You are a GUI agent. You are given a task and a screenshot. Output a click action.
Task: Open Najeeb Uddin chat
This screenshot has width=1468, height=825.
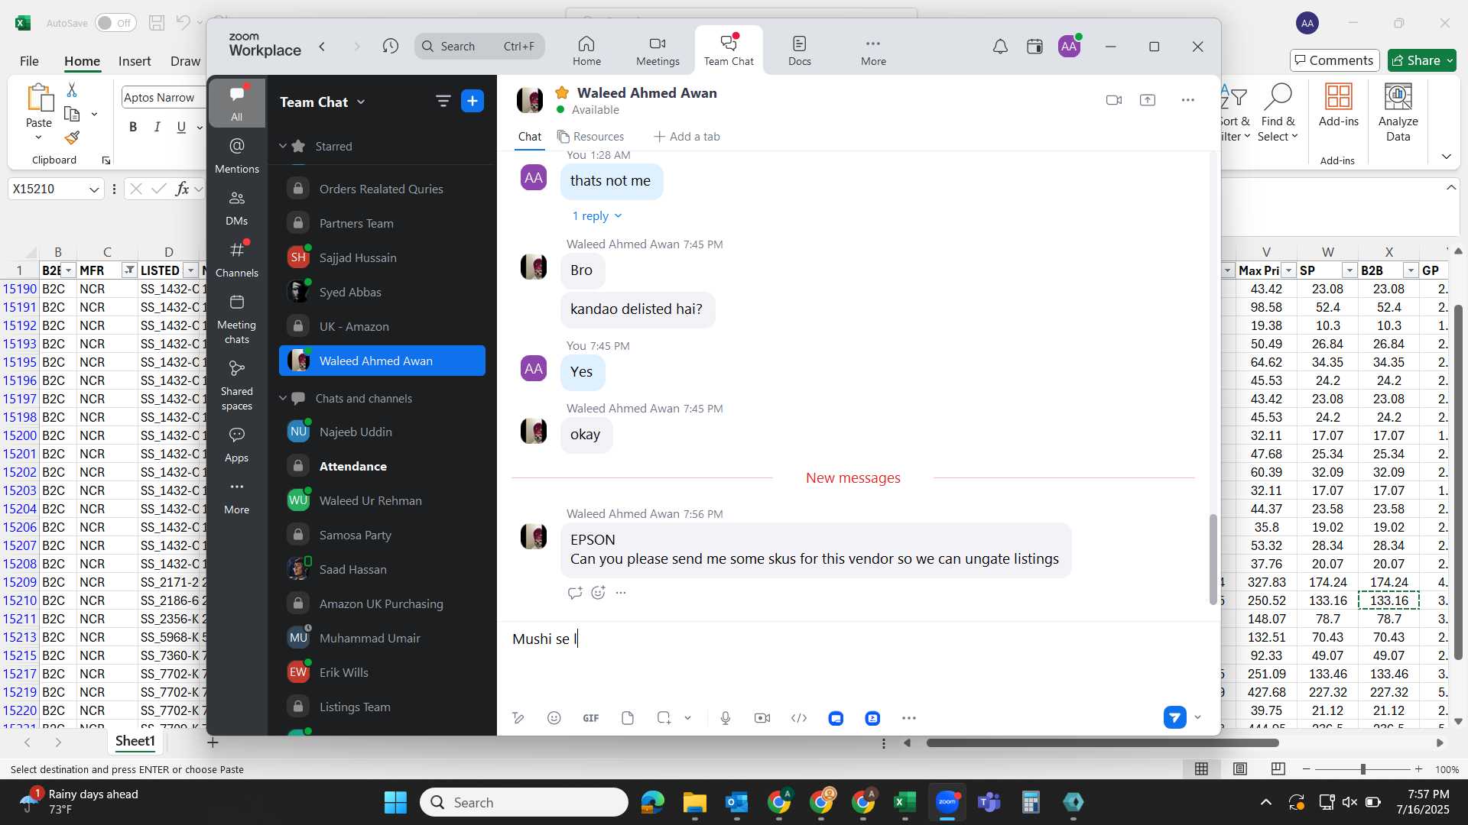tap(382, 432)
